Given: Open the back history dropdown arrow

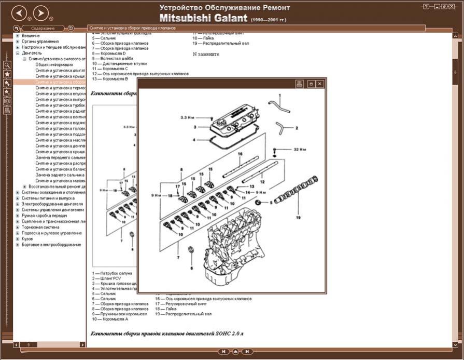Looking at the screenshot, I should 30,19.
